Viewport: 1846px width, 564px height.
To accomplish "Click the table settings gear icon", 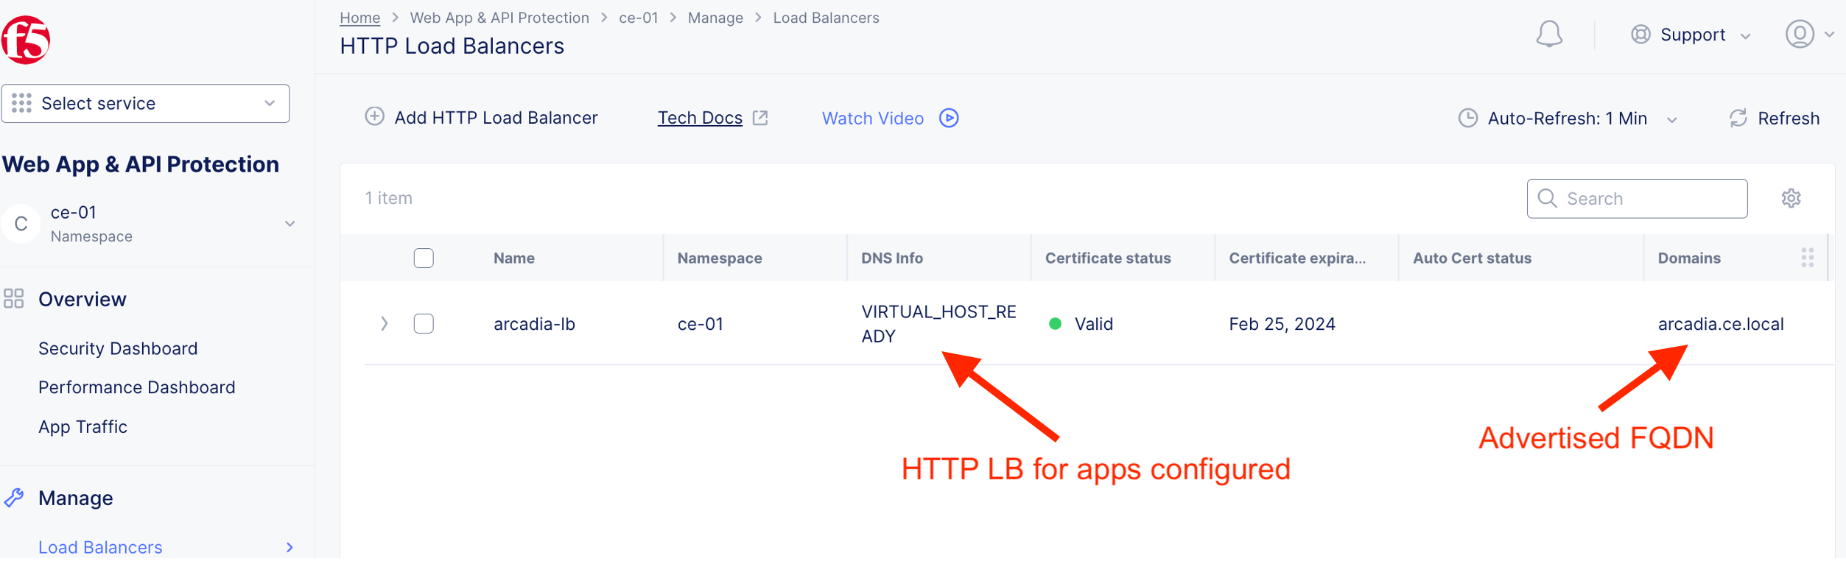I will tap(1791, 198).
